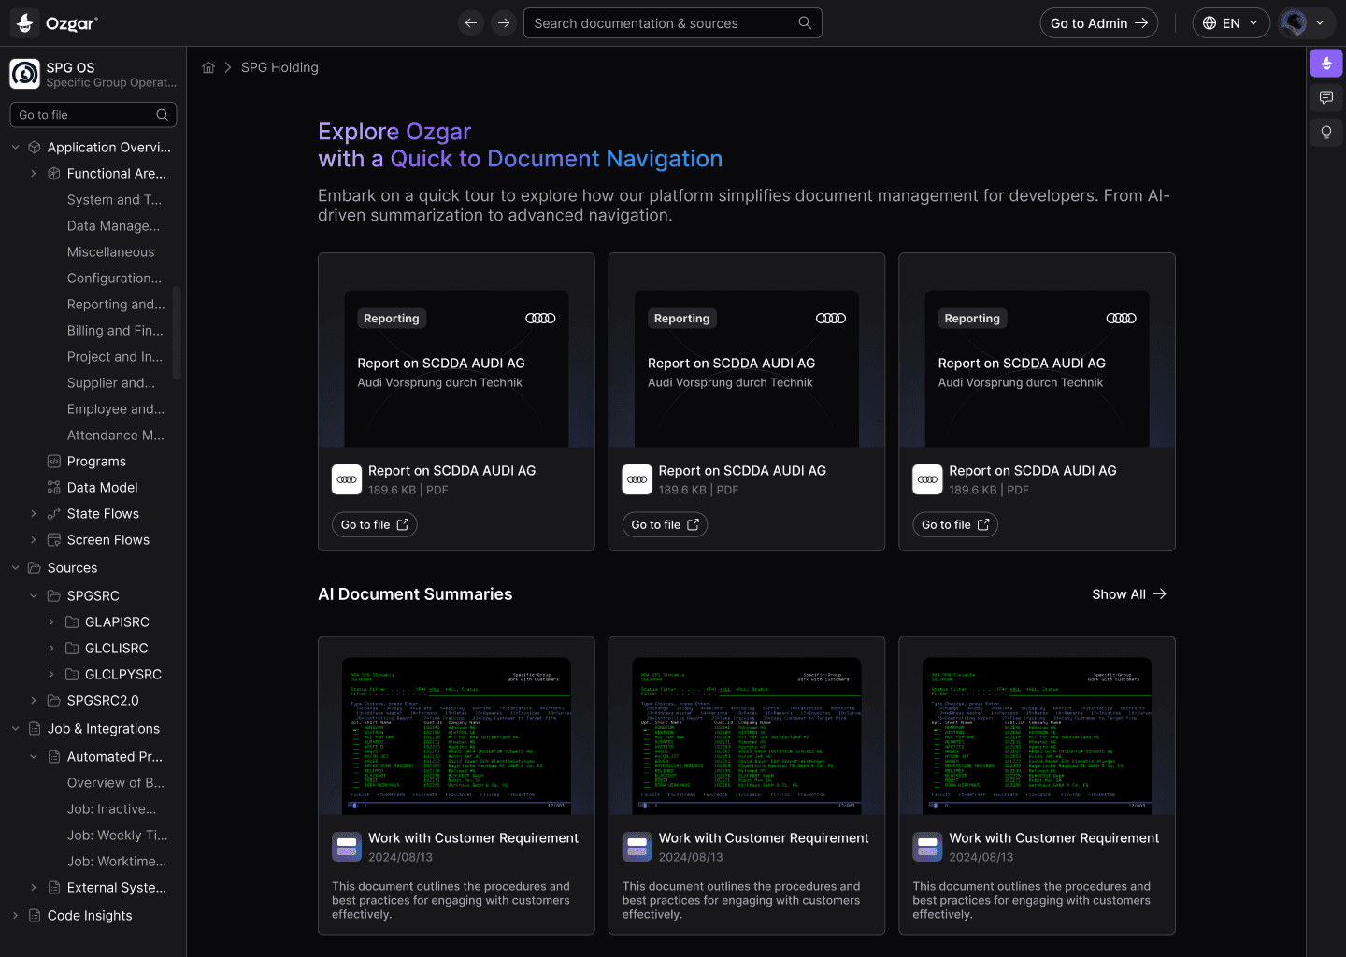Click the Go to Admin button
The height and width of the screenshot is (957, 1346).
1098,23
